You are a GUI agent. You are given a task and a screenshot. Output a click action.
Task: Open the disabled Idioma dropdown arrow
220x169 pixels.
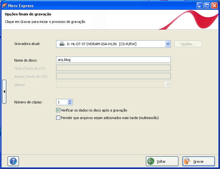coord(168,84)
